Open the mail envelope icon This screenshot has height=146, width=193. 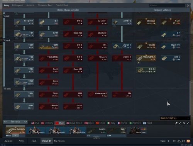coord(188,141)
